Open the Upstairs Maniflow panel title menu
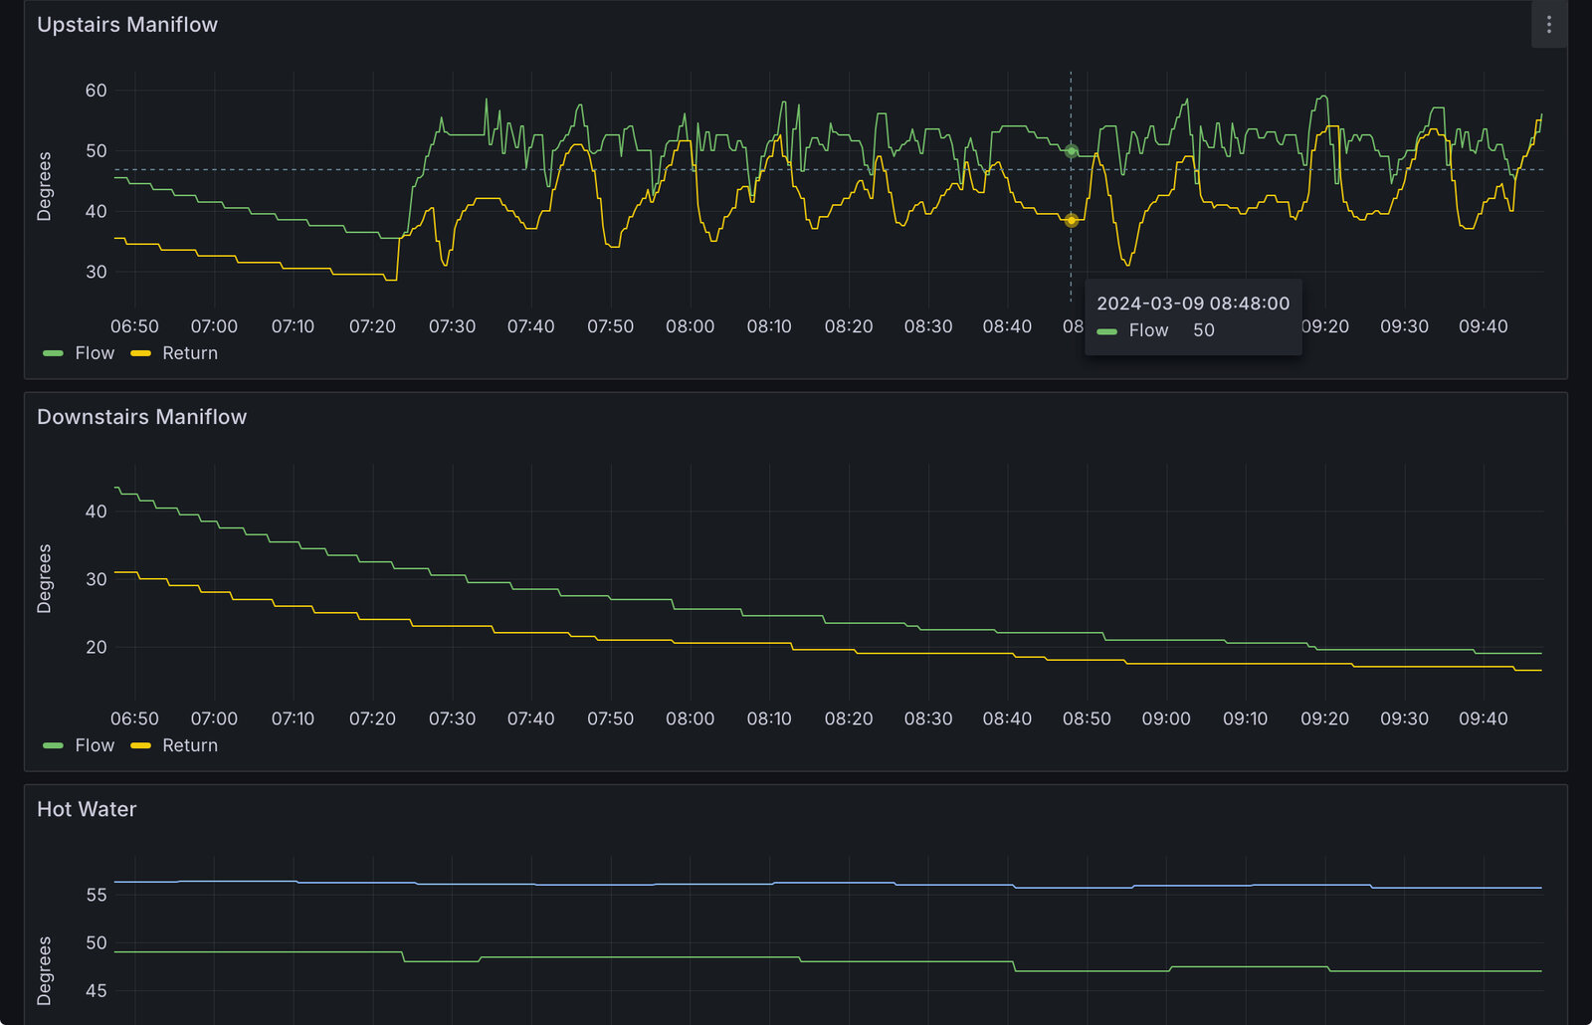 pyautogui.click(x=127, y=25)
